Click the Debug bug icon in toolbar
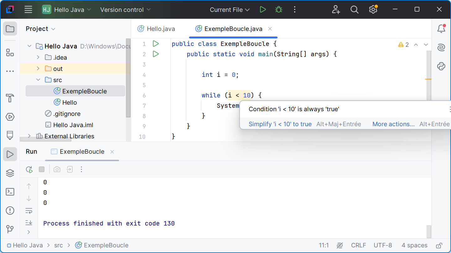This screenshot has height=253, width=451. [x=278, y=10]
